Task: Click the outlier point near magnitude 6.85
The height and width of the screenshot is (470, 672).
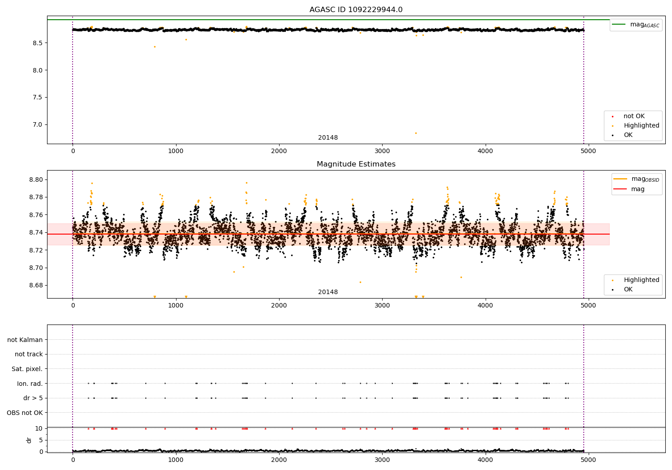Action: coord(416,133)
